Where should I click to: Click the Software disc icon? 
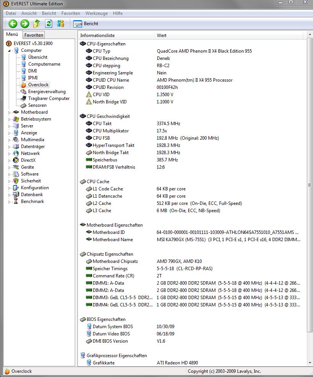tap(16, 174)
